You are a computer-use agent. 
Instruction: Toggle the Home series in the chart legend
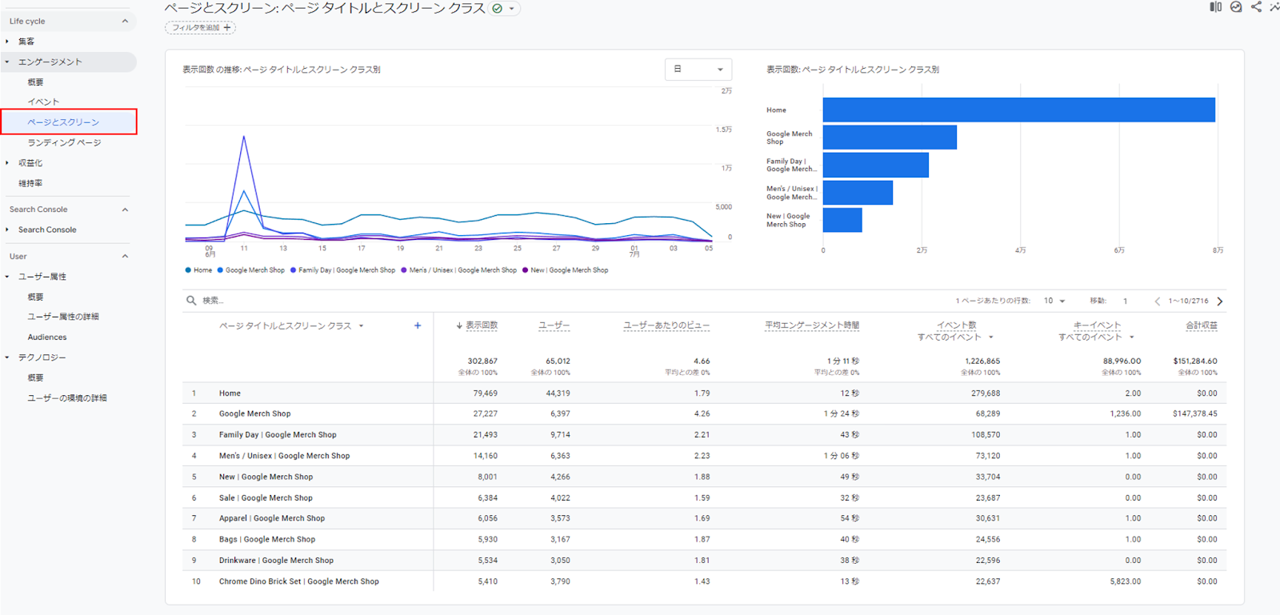[x=198, y=270]
